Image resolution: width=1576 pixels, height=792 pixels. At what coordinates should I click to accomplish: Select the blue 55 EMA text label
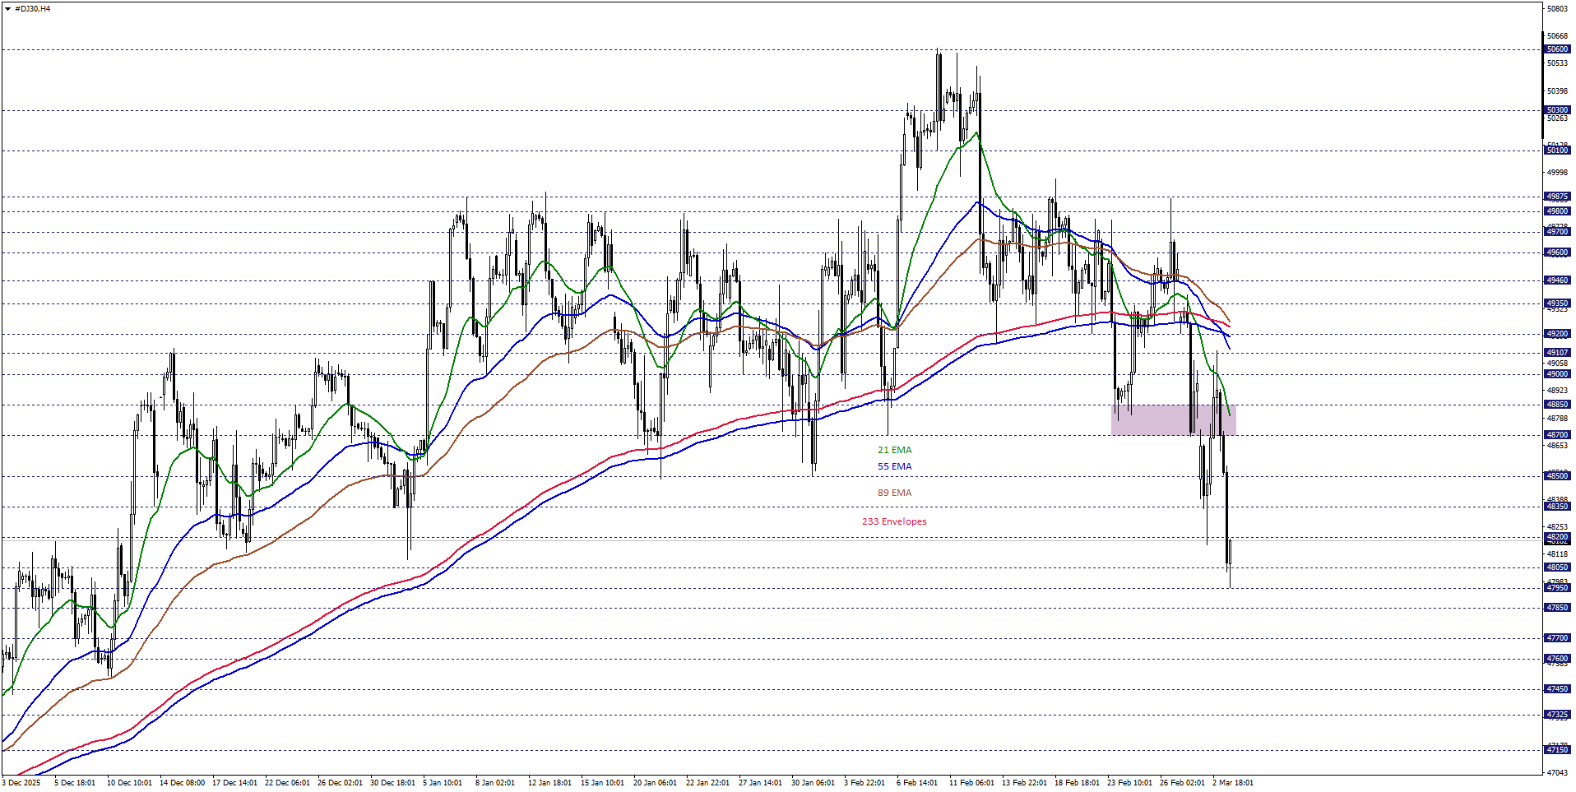(x=894, y=466)
